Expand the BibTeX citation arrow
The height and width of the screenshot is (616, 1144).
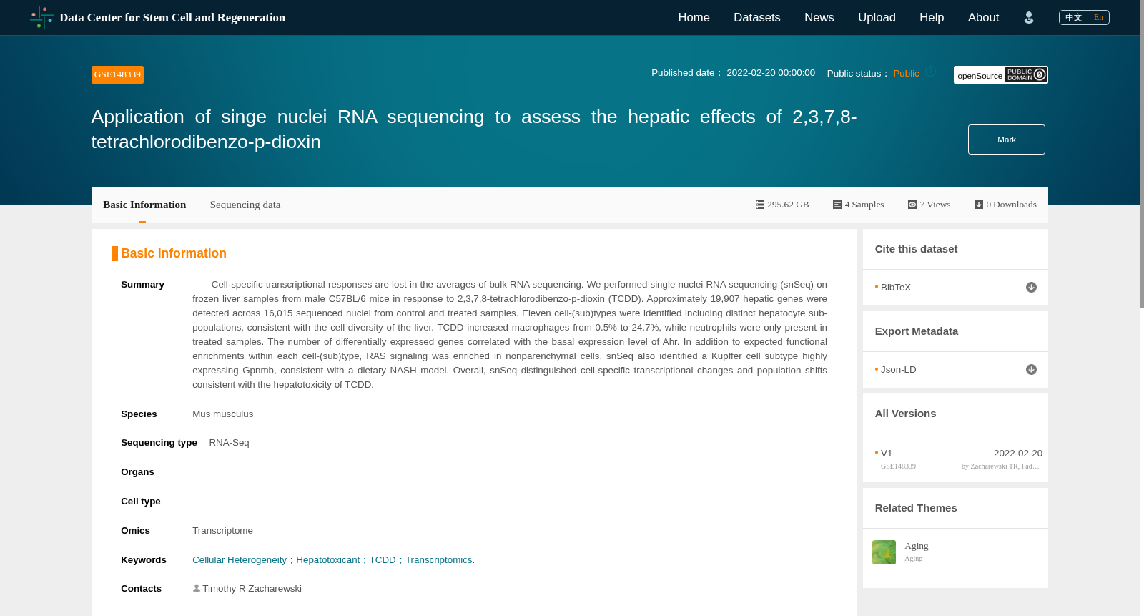tap(1031, 288)
